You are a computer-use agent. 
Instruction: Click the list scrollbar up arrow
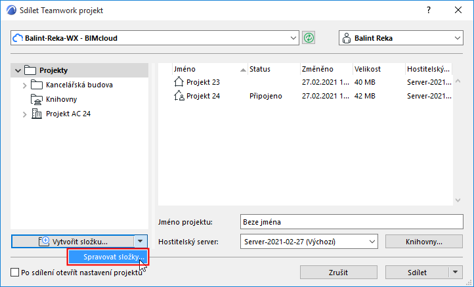pyautogui.click(x=458, y=81)
